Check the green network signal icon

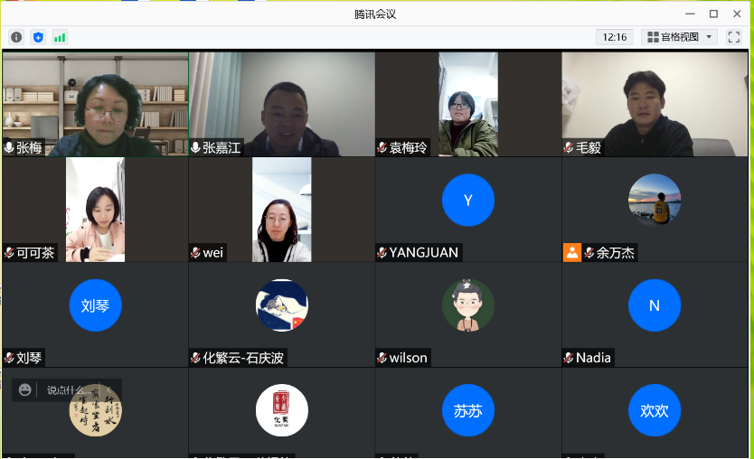click(x=60, y=37)
